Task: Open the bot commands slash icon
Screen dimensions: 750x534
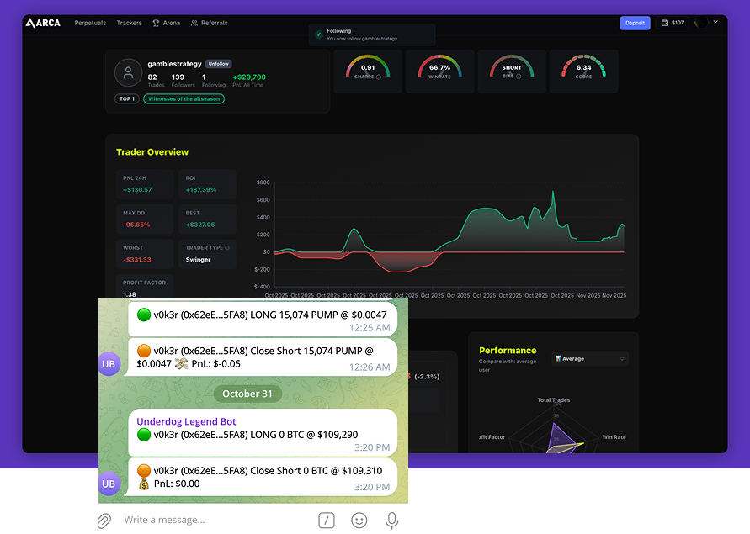Action: (327, 520)
